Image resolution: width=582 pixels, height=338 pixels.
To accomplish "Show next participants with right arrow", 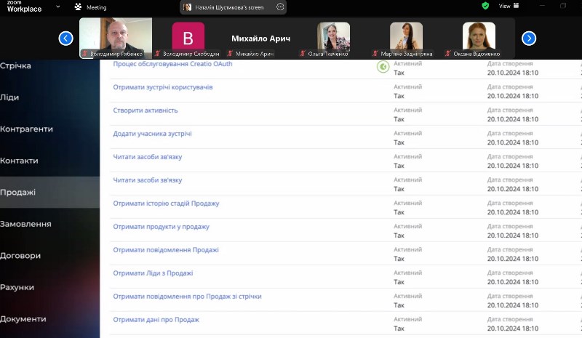I will (x=529, y=39).
